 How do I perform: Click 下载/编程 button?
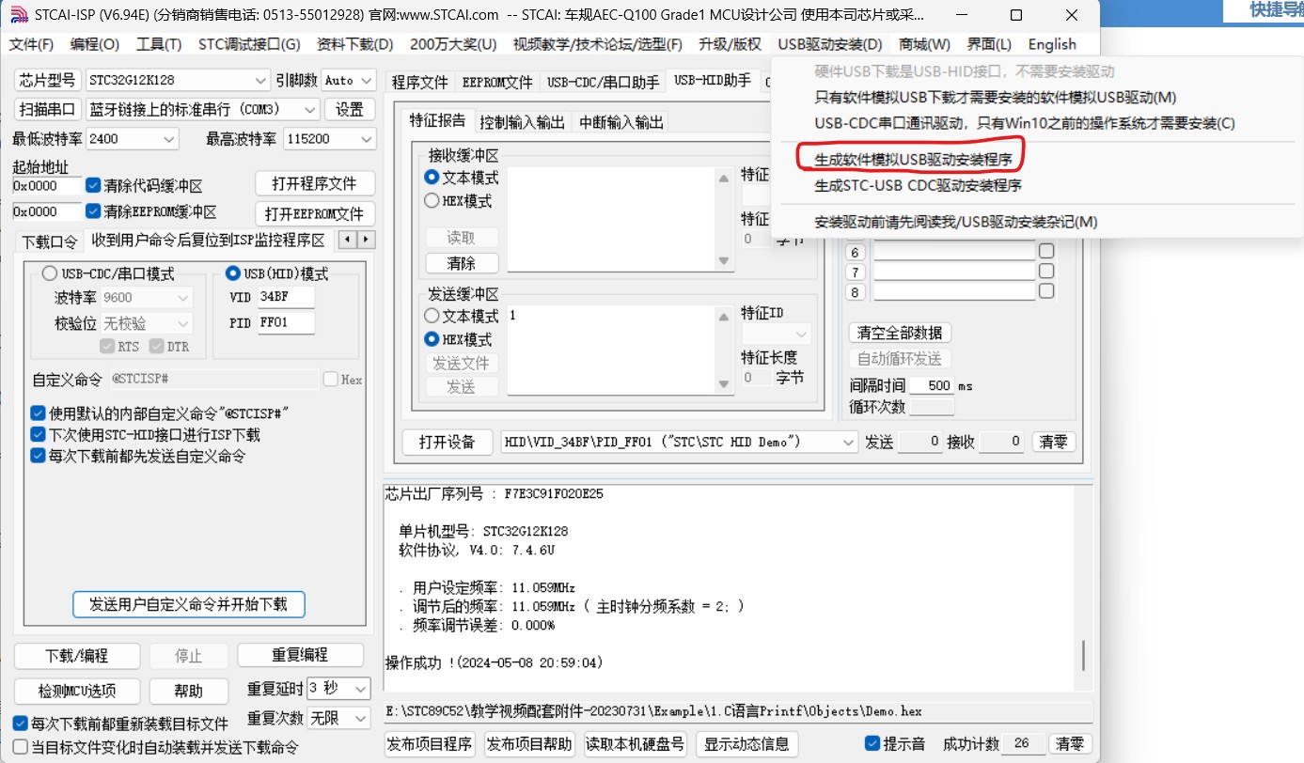[77, 655]
